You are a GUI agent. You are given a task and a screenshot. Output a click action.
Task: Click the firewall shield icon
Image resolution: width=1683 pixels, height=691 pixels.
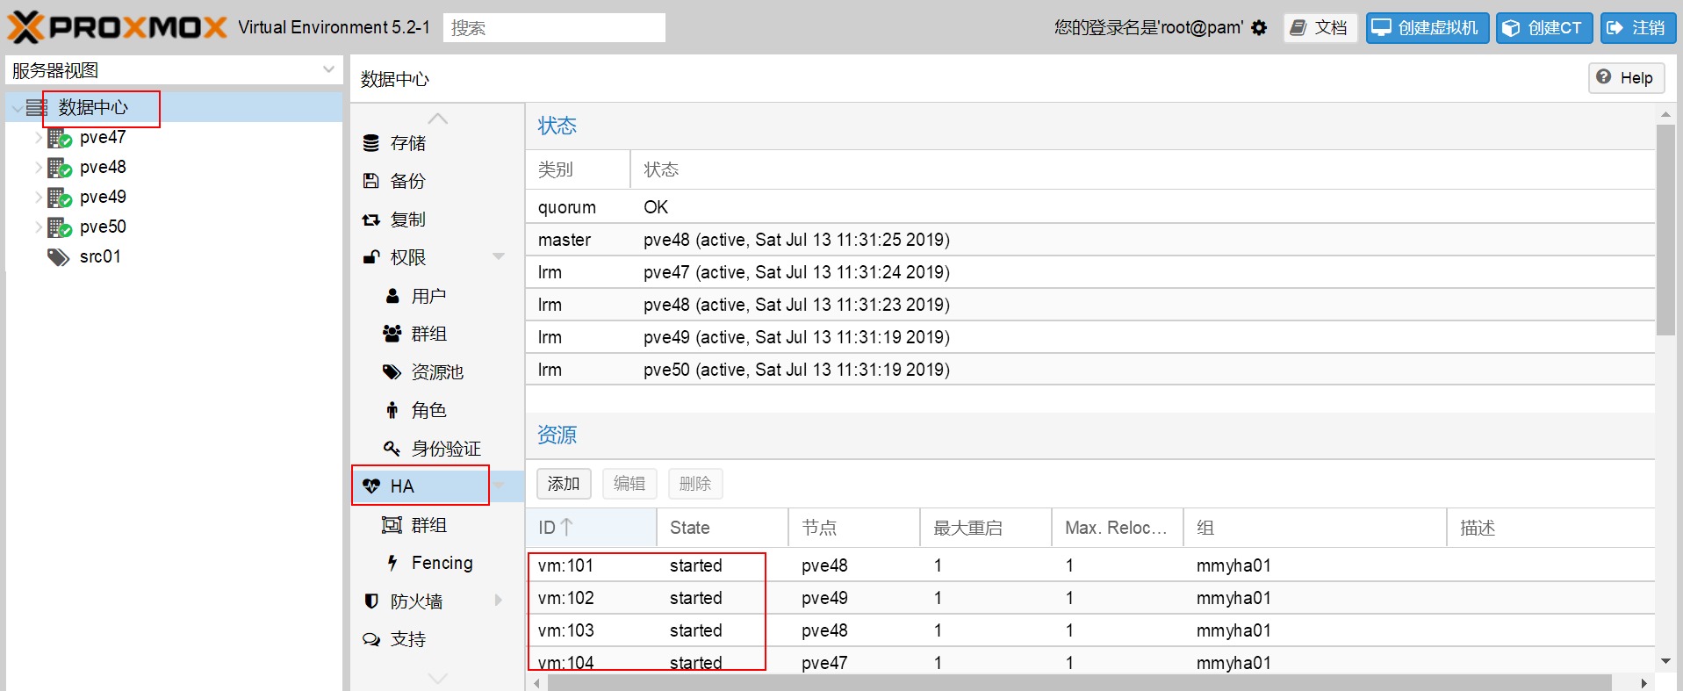click(371, 601)
